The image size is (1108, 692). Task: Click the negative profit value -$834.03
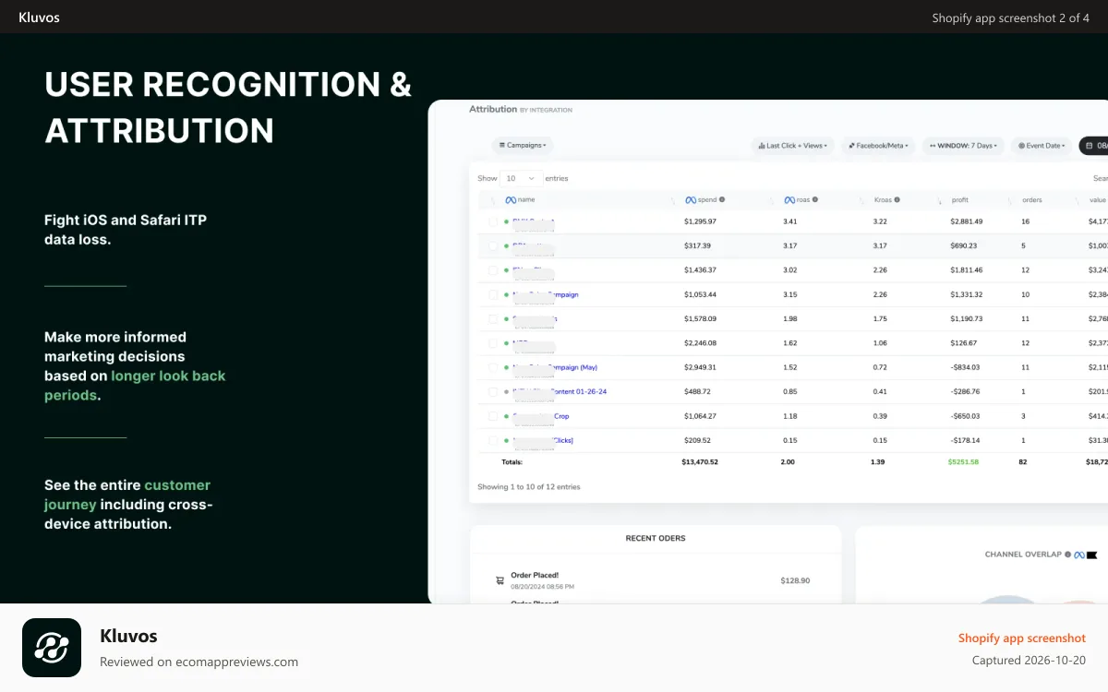click(x=965, y=367)
